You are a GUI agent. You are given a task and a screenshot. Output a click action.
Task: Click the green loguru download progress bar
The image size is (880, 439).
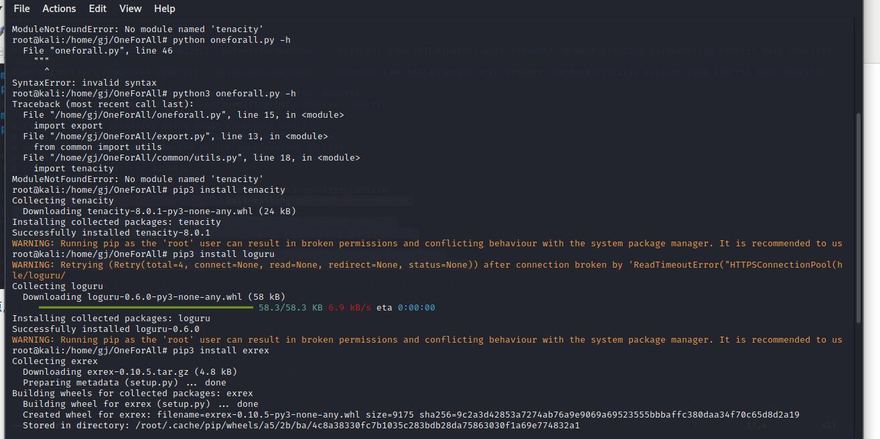146,308
